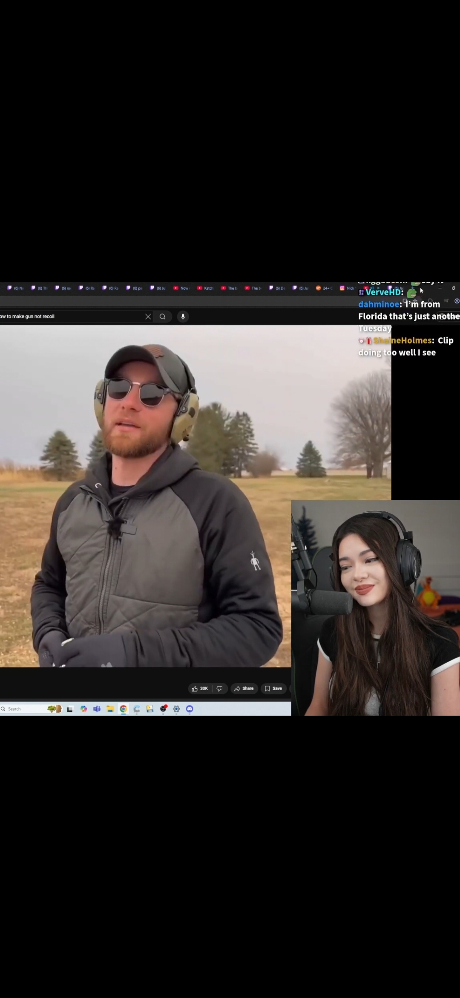
Task: Click chat username 'dahminoe'
Action: pyautogui.click(x=379, y=304)
